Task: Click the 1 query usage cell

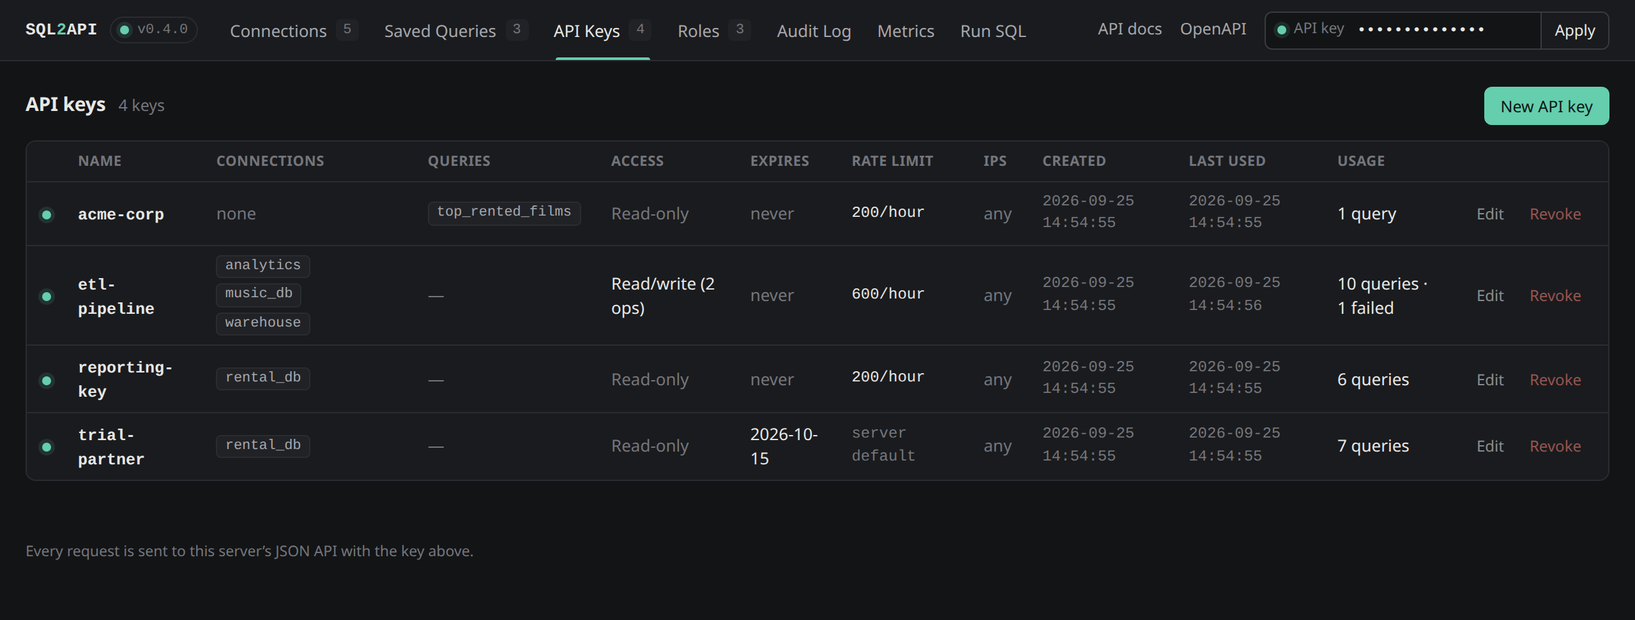Action: (1367, 214)
